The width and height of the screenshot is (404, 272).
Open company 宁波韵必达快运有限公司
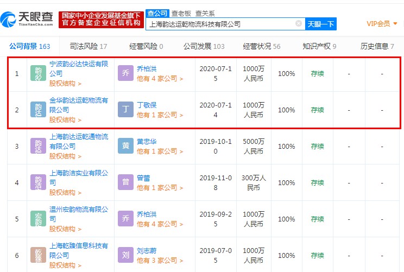[79, 68]
